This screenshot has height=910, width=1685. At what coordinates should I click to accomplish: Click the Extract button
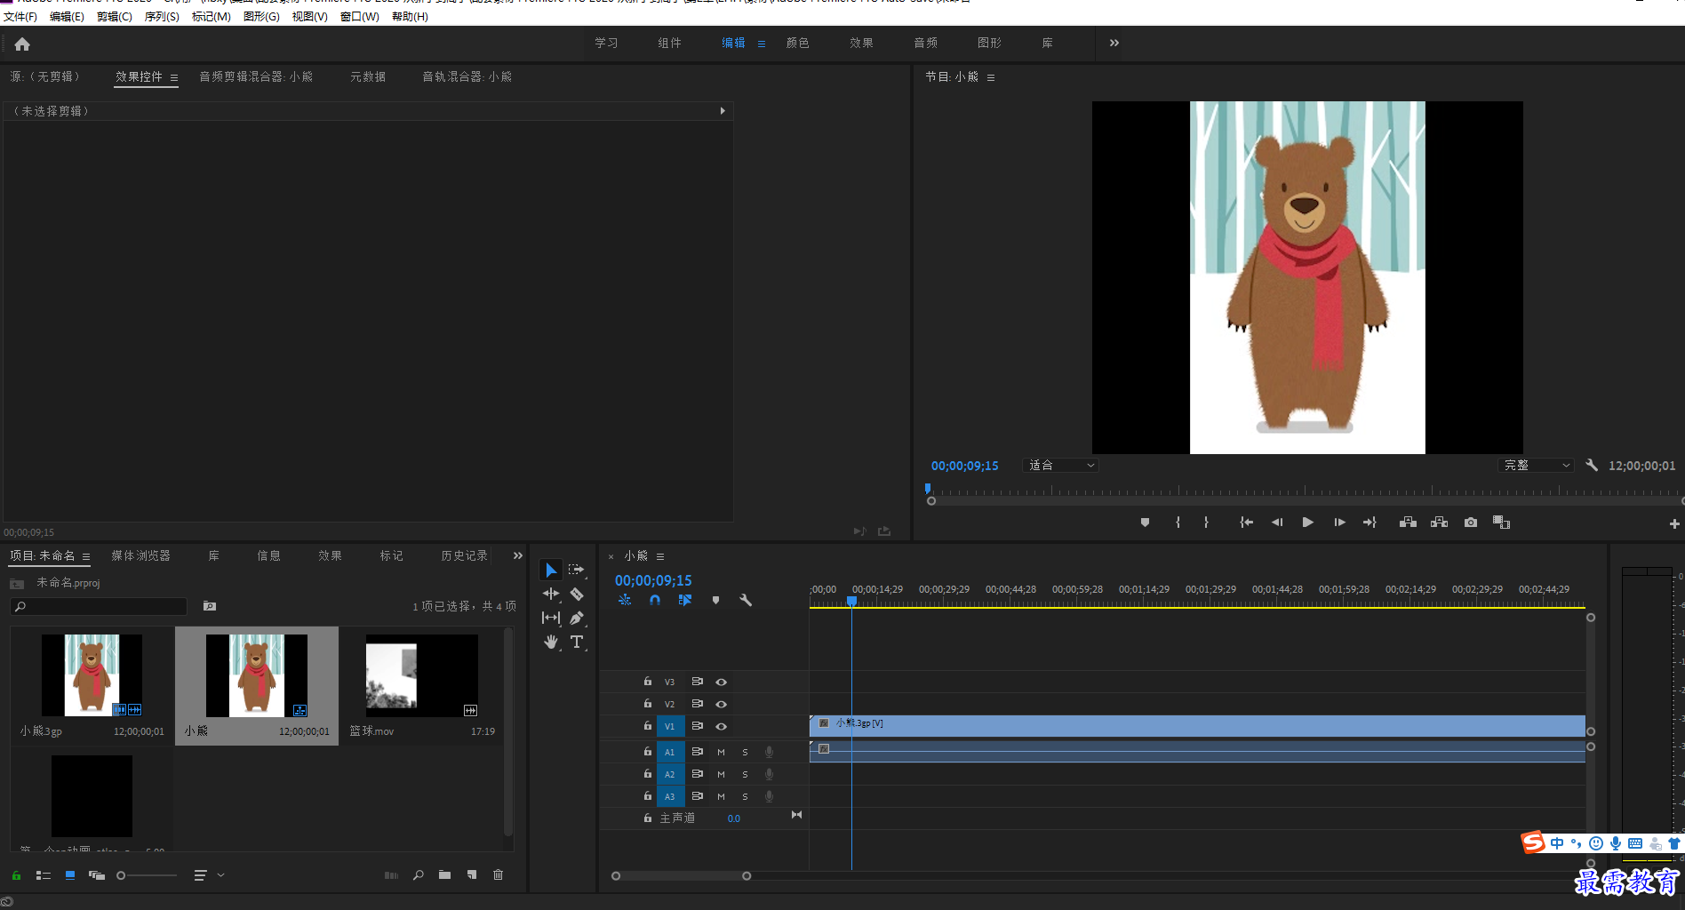coord(1440,523)
